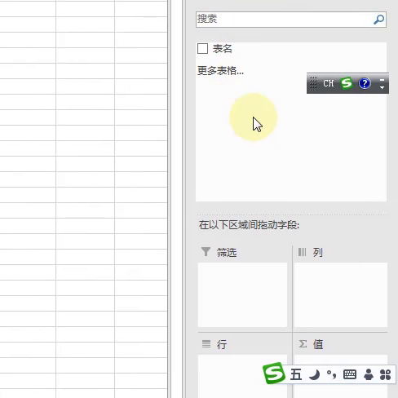
Task: Click the columns icon next to 列
Action: click(302, 252)
